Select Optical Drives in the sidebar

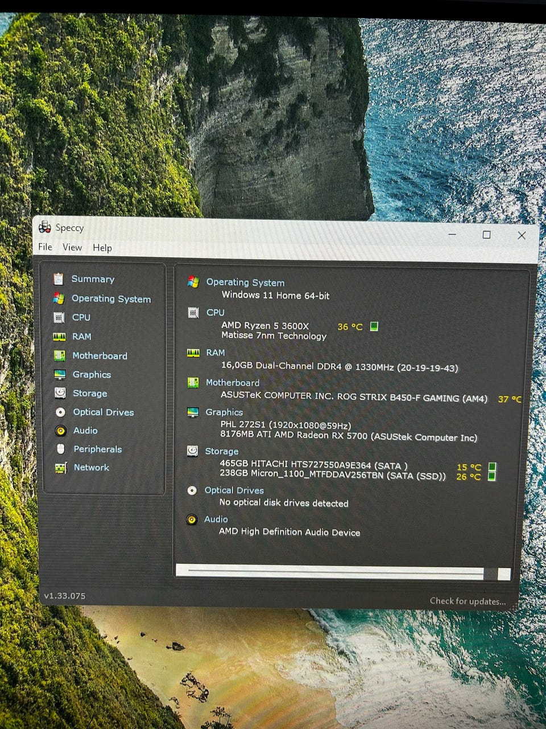click(103, 412)
